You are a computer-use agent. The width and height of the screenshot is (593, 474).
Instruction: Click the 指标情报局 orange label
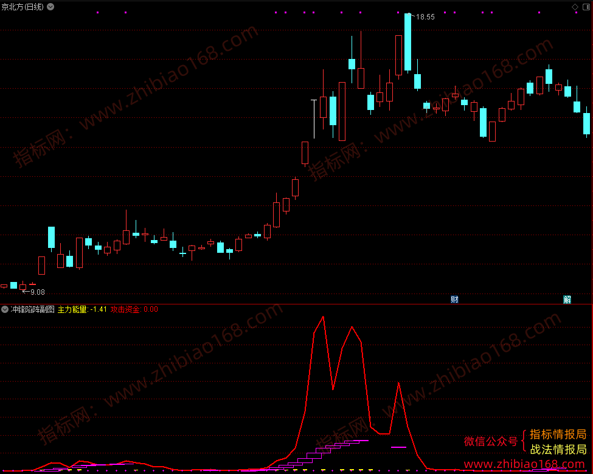click(558, 434)
